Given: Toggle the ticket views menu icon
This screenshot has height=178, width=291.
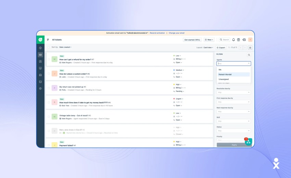Looking at the screenshot, I should point(48,40).
